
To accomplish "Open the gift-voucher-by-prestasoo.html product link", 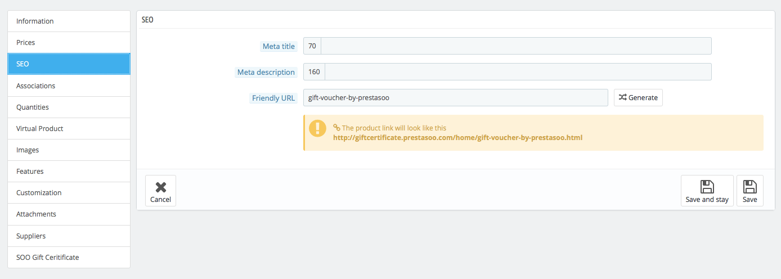I will 457,137.
